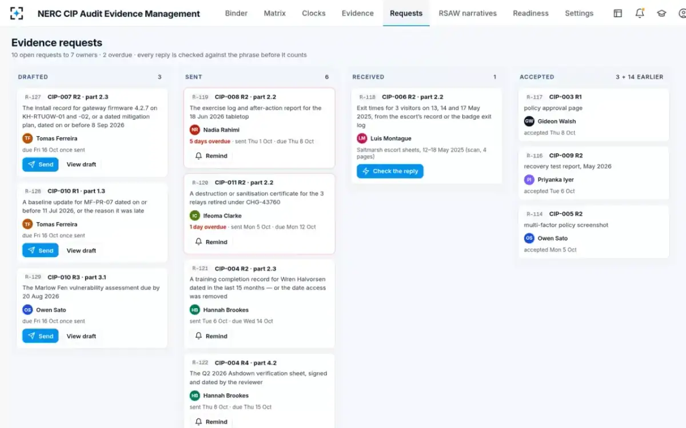This screenshot has width=686, height=428.
Task: Switch to the Binder tab
Action: (236, 13)
